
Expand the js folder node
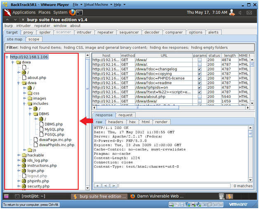pos(24,150)
